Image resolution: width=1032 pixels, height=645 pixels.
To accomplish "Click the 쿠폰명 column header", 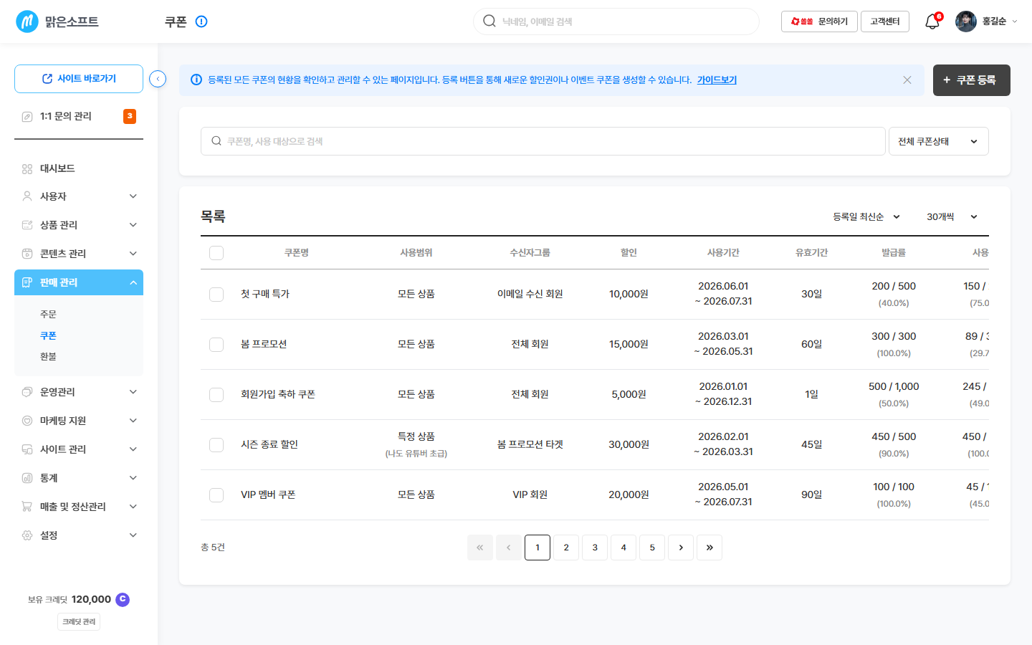I will 297,253.
